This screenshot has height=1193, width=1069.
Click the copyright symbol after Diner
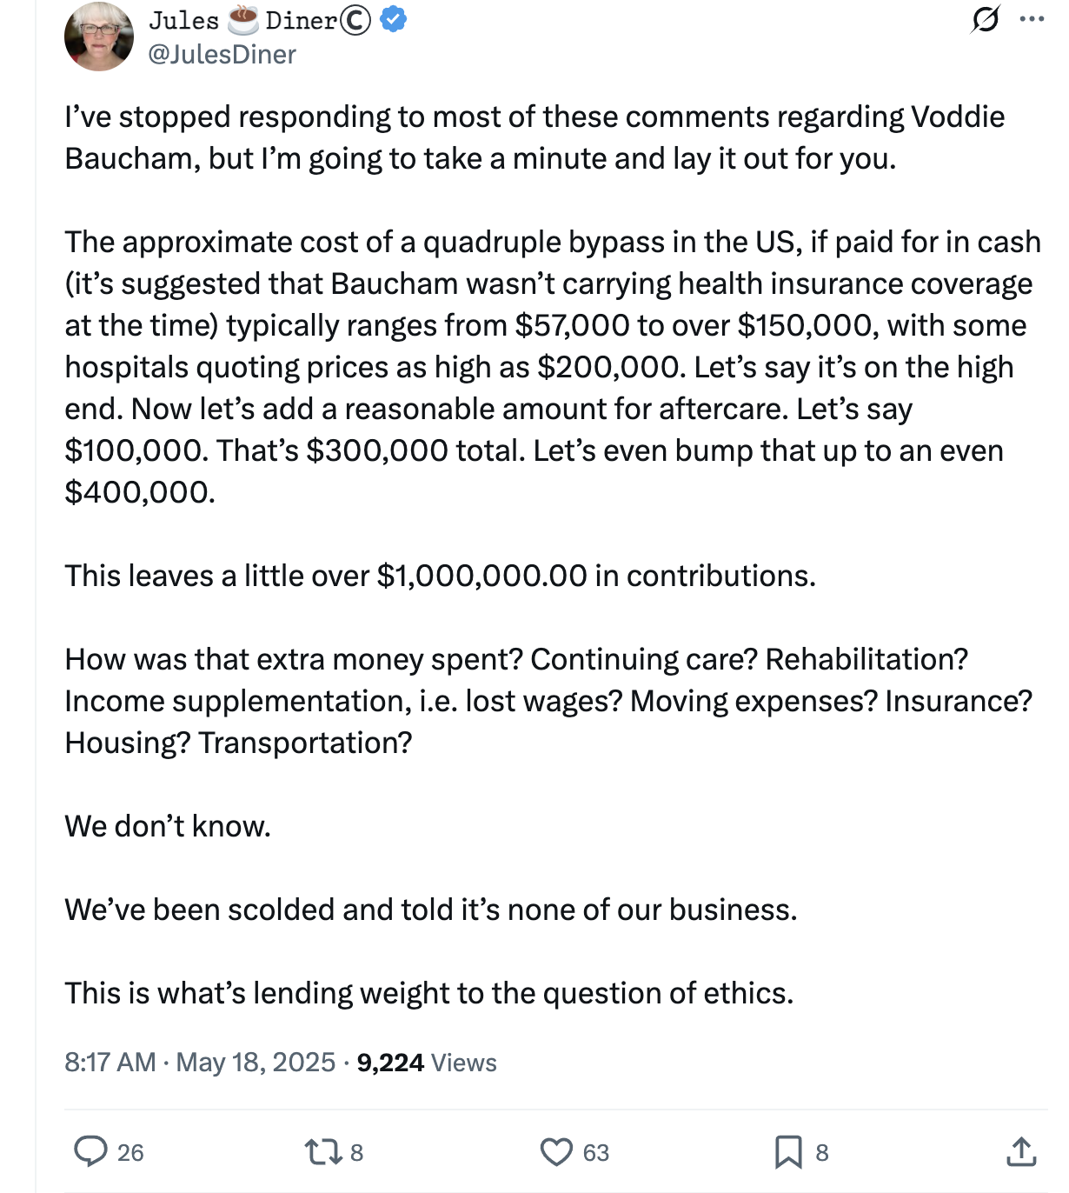[355, 20]
